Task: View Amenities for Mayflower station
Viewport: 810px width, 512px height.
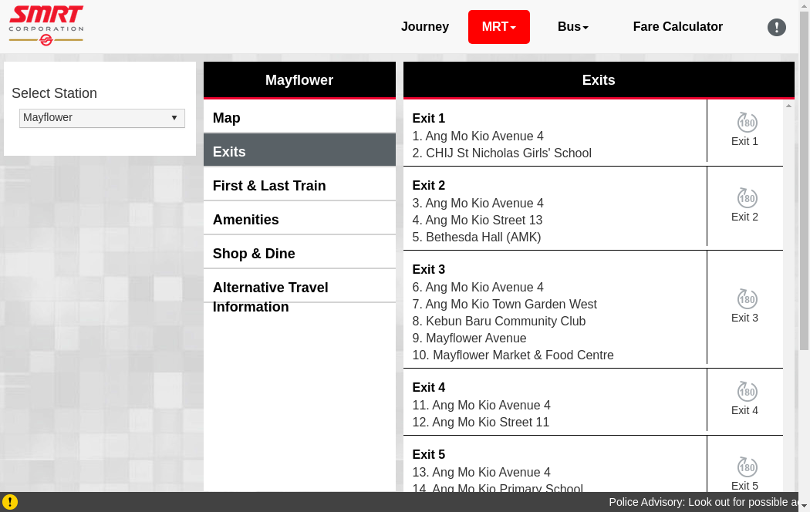Action: (x=299, y=220)
